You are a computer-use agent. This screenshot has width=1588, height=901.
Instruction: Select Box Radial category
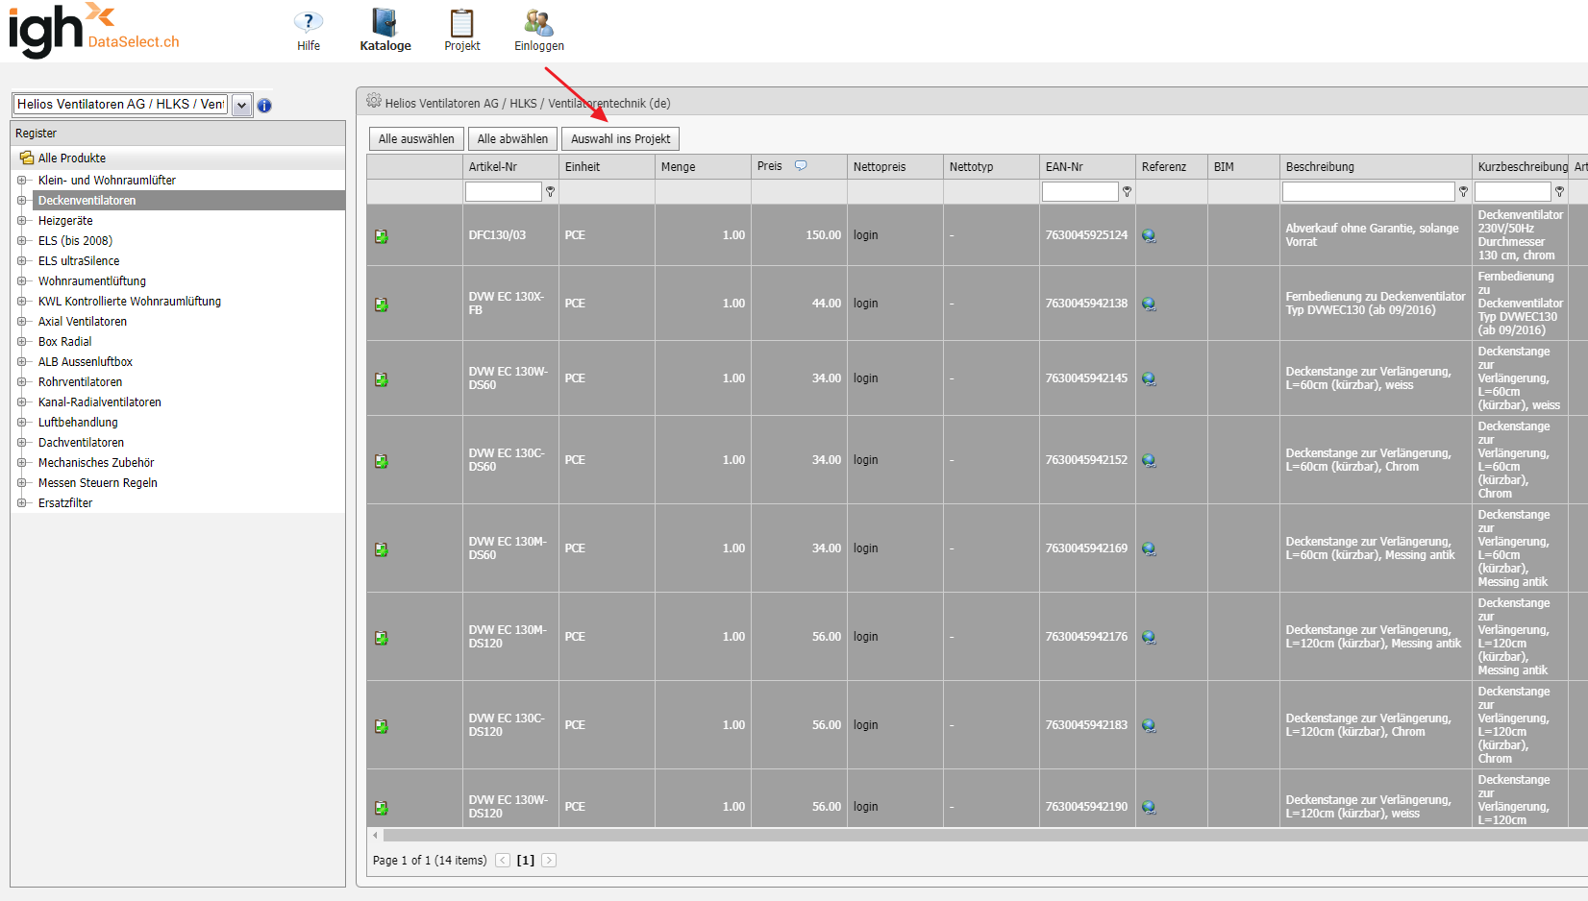64,341
